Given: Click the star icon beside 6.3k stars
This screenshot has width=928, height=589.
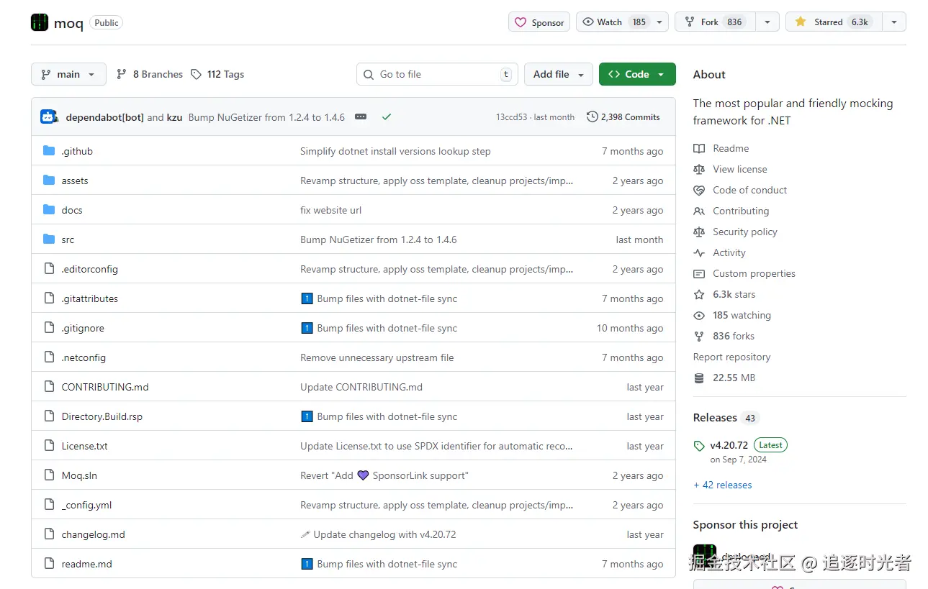Looking at the screenshot, I should click(x=699, y=294).
